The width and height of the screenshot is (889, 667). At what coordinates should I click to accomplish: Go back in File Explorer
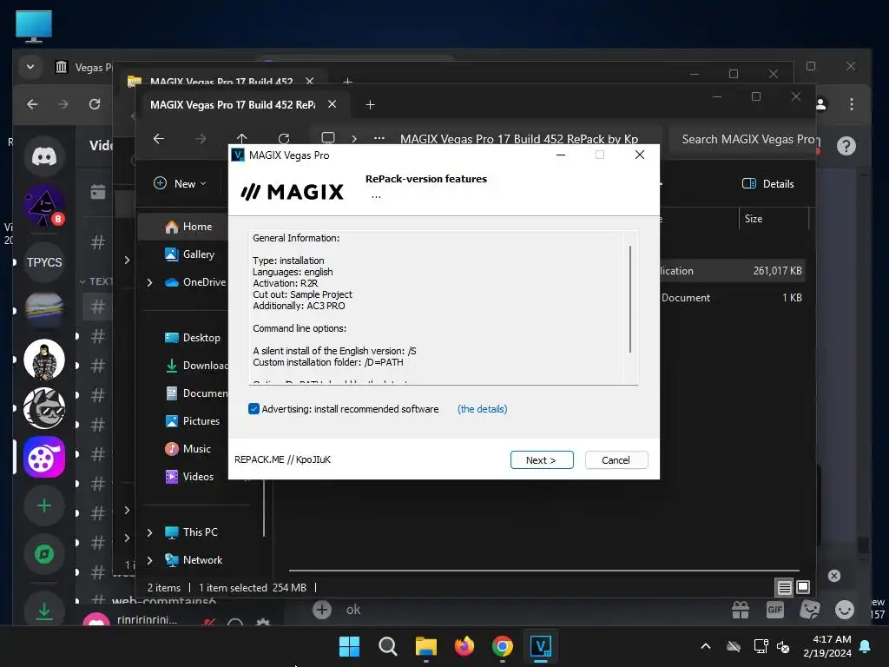pyautogui.click(x=159, y=138)
